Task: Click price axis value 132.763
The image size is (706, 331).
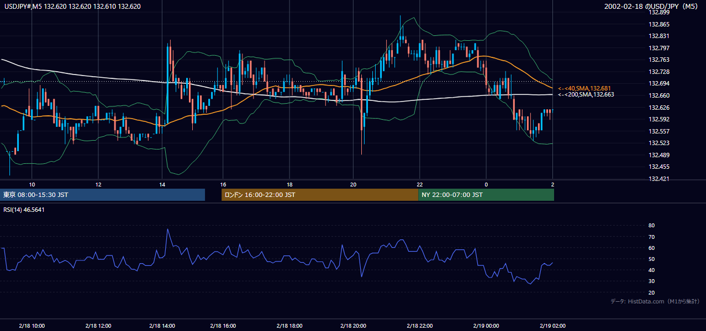Action: click(x=660, y=60)
